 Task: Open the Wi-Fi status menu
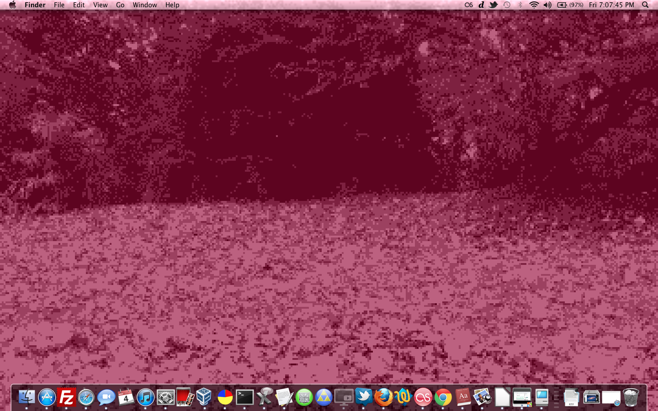pyautogui.click(x=534, y=5)
